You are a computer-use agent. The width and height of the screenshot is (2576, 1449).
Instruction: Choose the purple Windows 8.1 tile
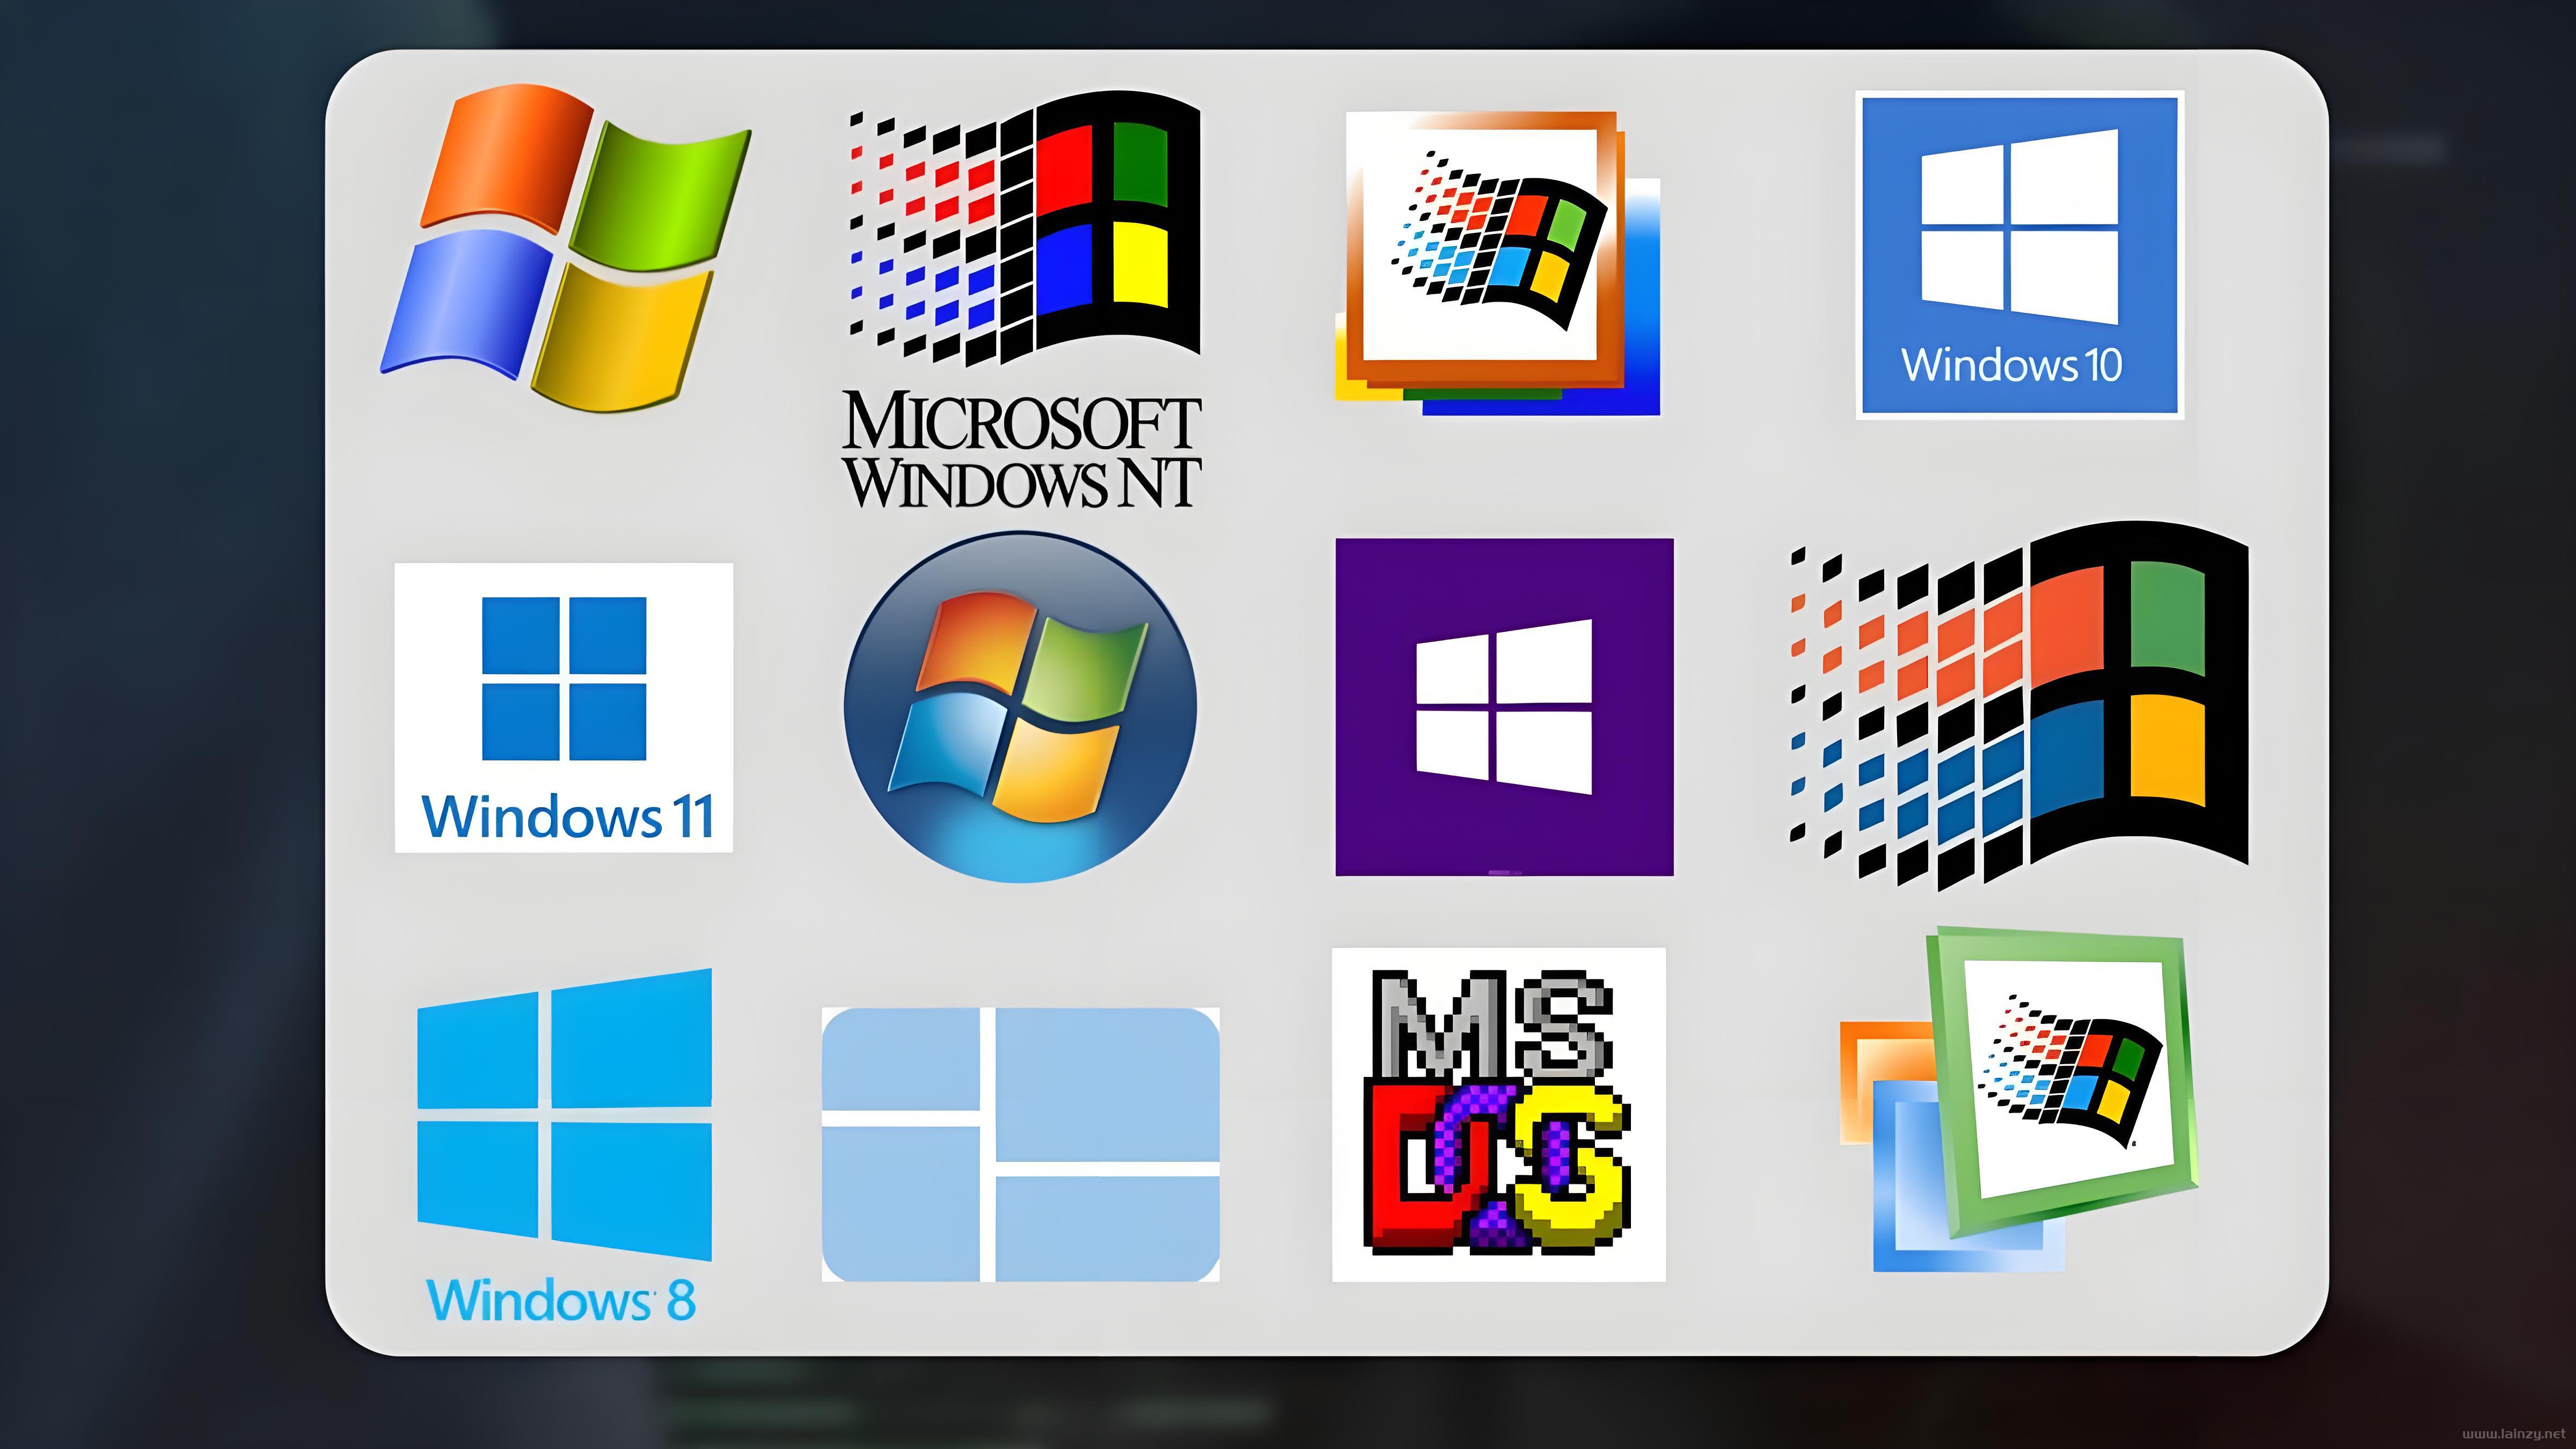(1504, 707)
